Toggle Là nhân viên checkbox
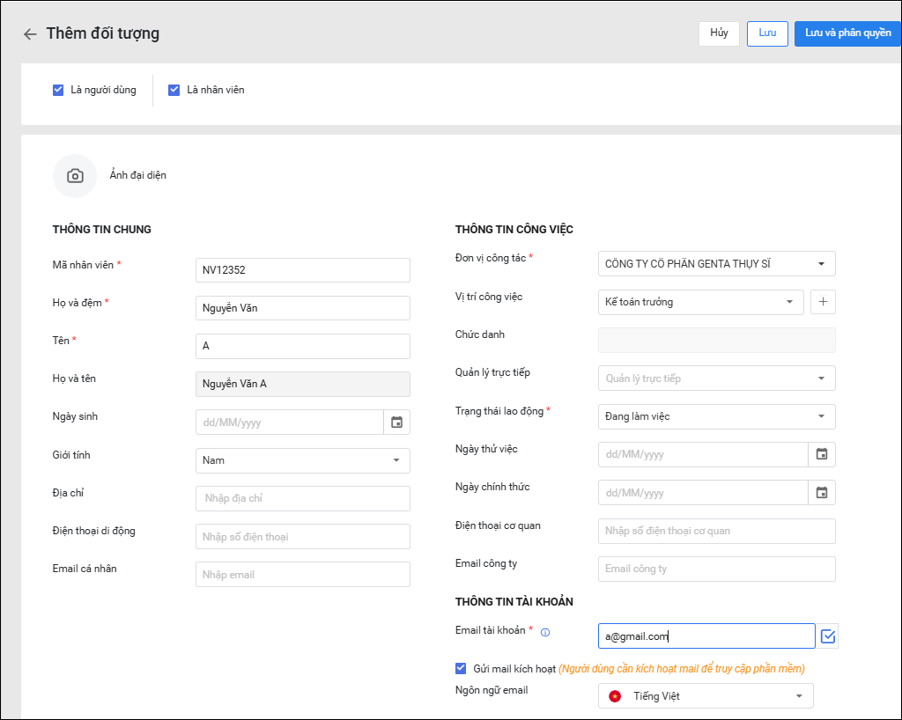902x720 pixels. pos(174,90)
